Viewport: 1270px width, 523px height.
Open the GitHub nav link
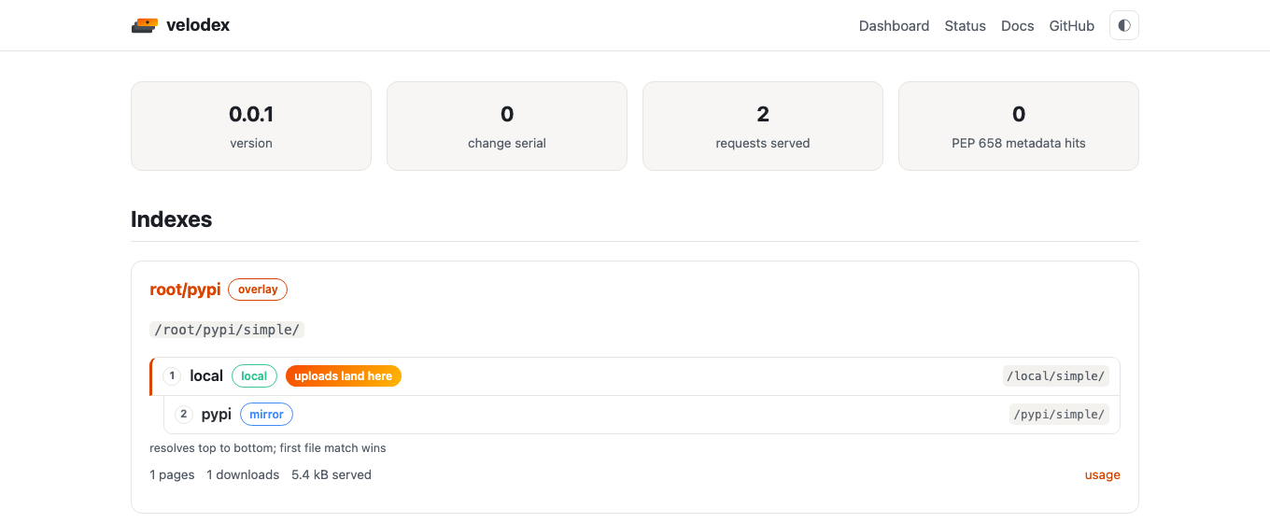pyautogui.click(x=1071, y=26)
